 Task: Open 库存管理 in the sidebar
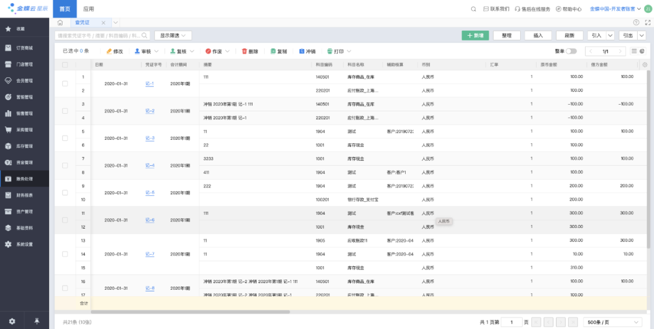point(24,146)
